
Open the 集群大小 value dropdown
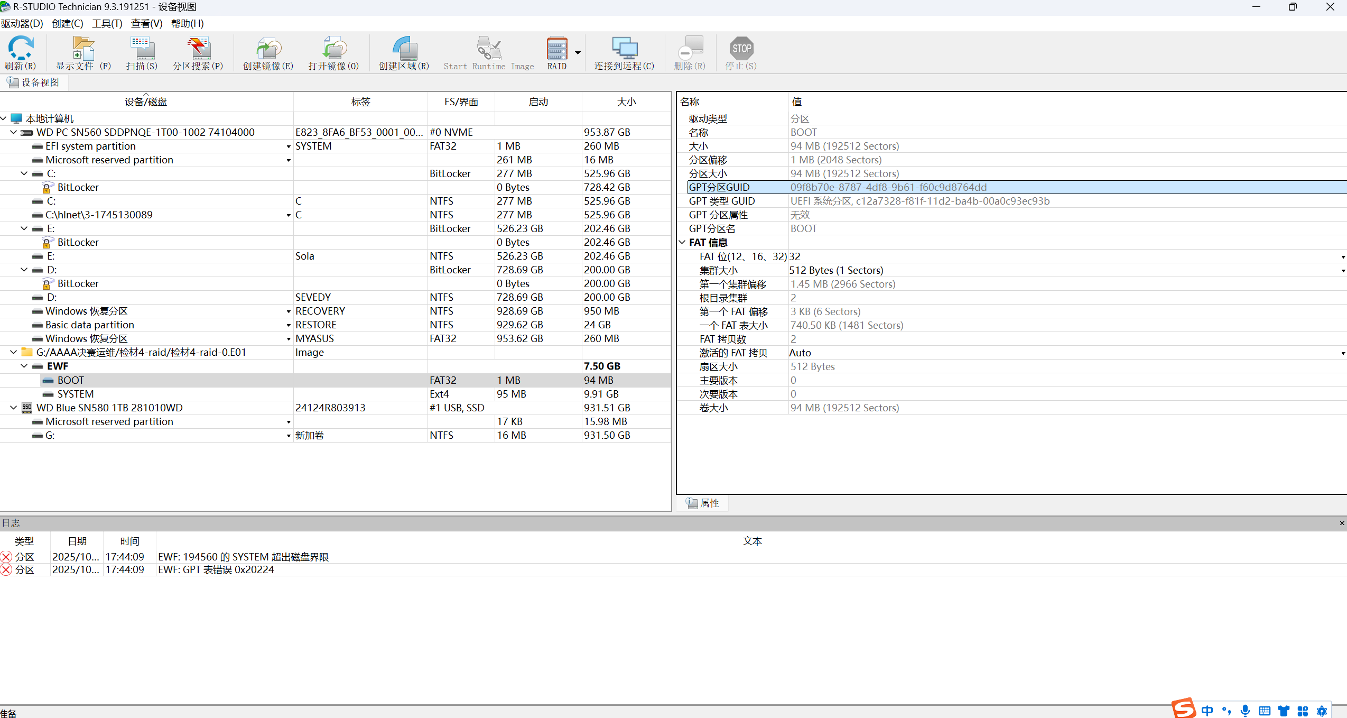coord(1343,271)
